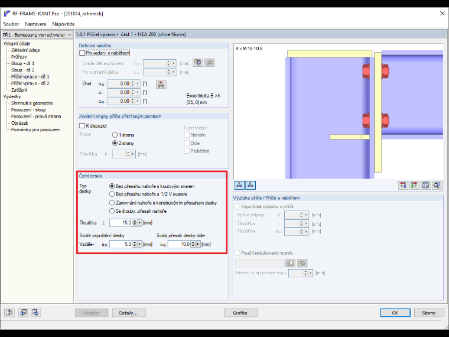
Task: Select Příčel vpravo - díl 1 in the tree
Action: coord(30,76)
